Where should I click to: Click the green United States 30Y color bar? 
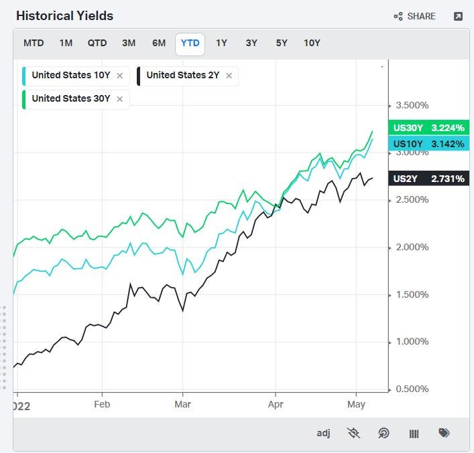click(x=24, y=100)
